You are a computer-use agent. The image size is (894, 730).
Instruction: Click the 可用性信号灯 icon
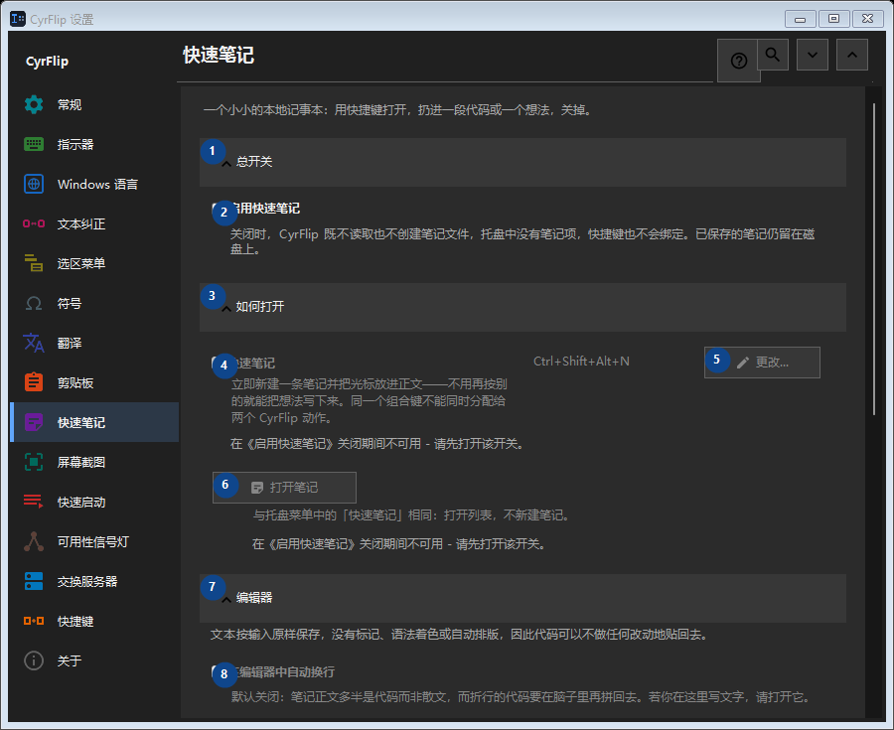click(x=34, y=541)
